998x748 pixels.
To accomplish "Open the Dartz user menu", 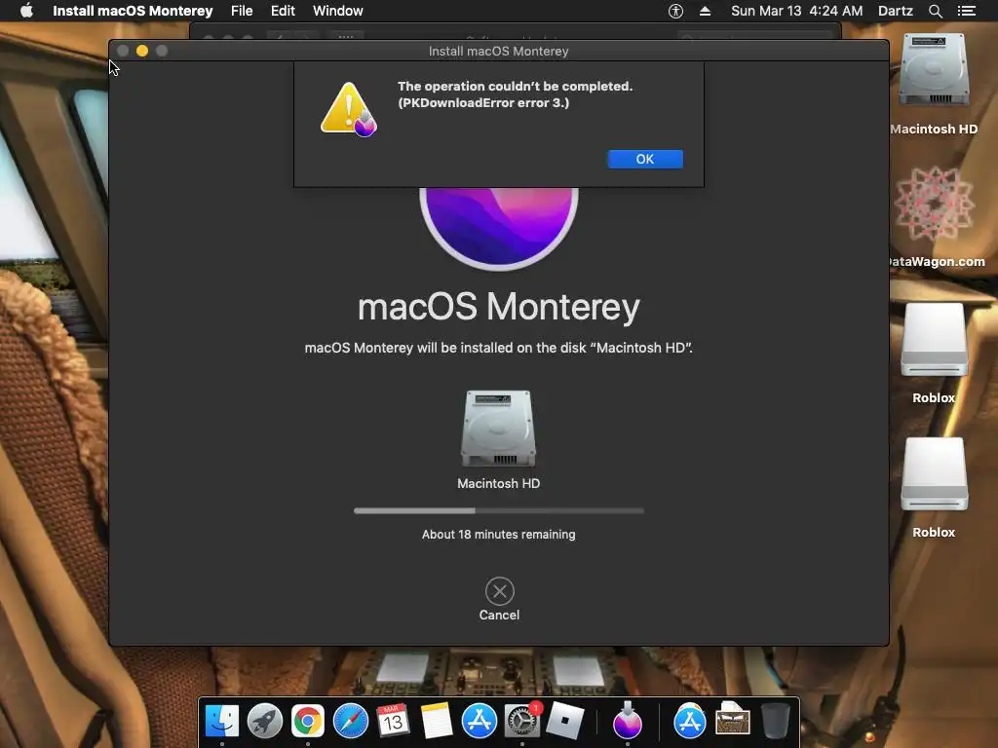I will pos(895,11).
